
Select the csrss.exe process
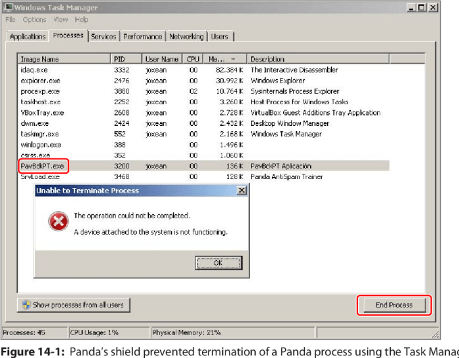tap(203, 155)
